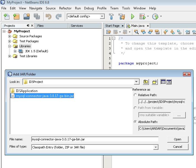196x168 pixels.
Task: Click the Cancel button in dialog
Action: [177, 147]
